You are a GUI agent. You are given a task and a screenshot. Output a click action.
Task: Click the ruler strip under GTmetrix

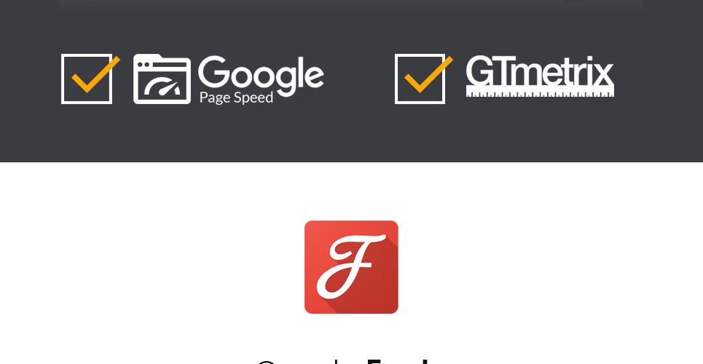[540, 92]
